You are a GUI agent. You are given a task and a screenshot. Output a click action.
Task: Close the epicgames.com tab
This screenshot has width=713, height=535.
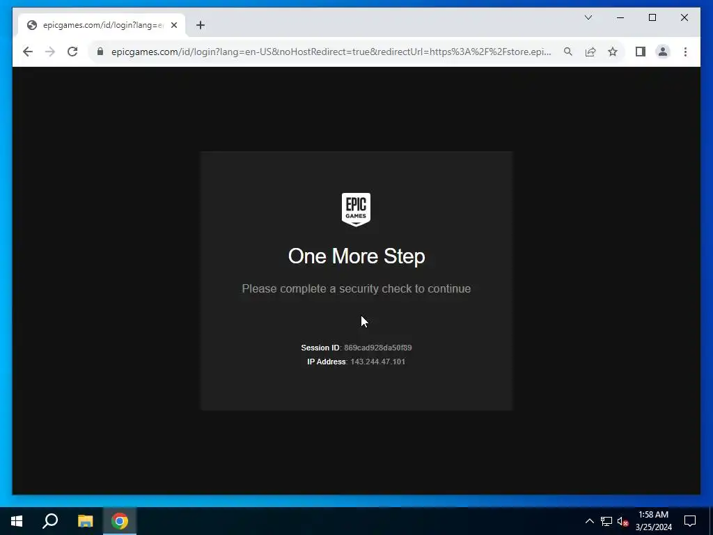click(x=174, y=25)
